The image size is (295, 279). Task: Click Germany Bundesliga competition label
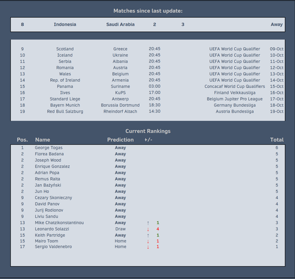pyautogui.click(x=235, y=105)
